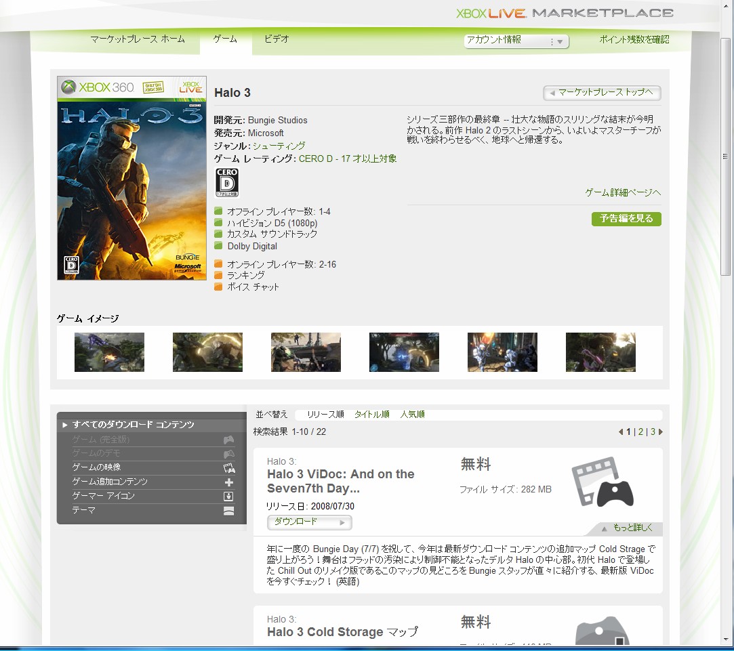Click ダウンロード button for Halo 3 ViDoc
The image size is (734, 651).
[310, 522]
